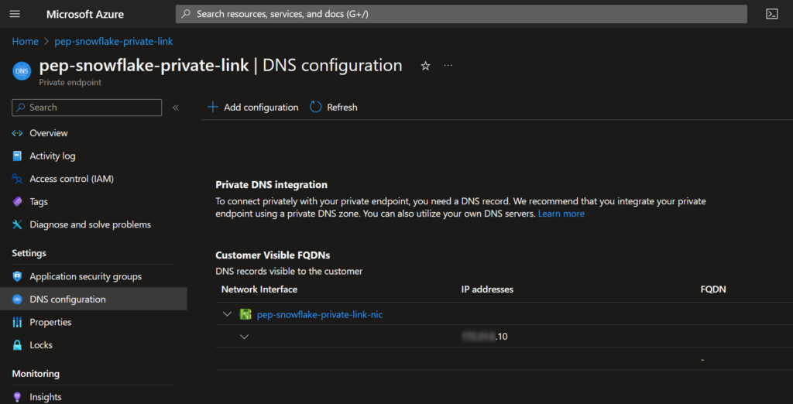Collapse the sidebar with double chevron
Screen dimensions: 793x404
176,108
